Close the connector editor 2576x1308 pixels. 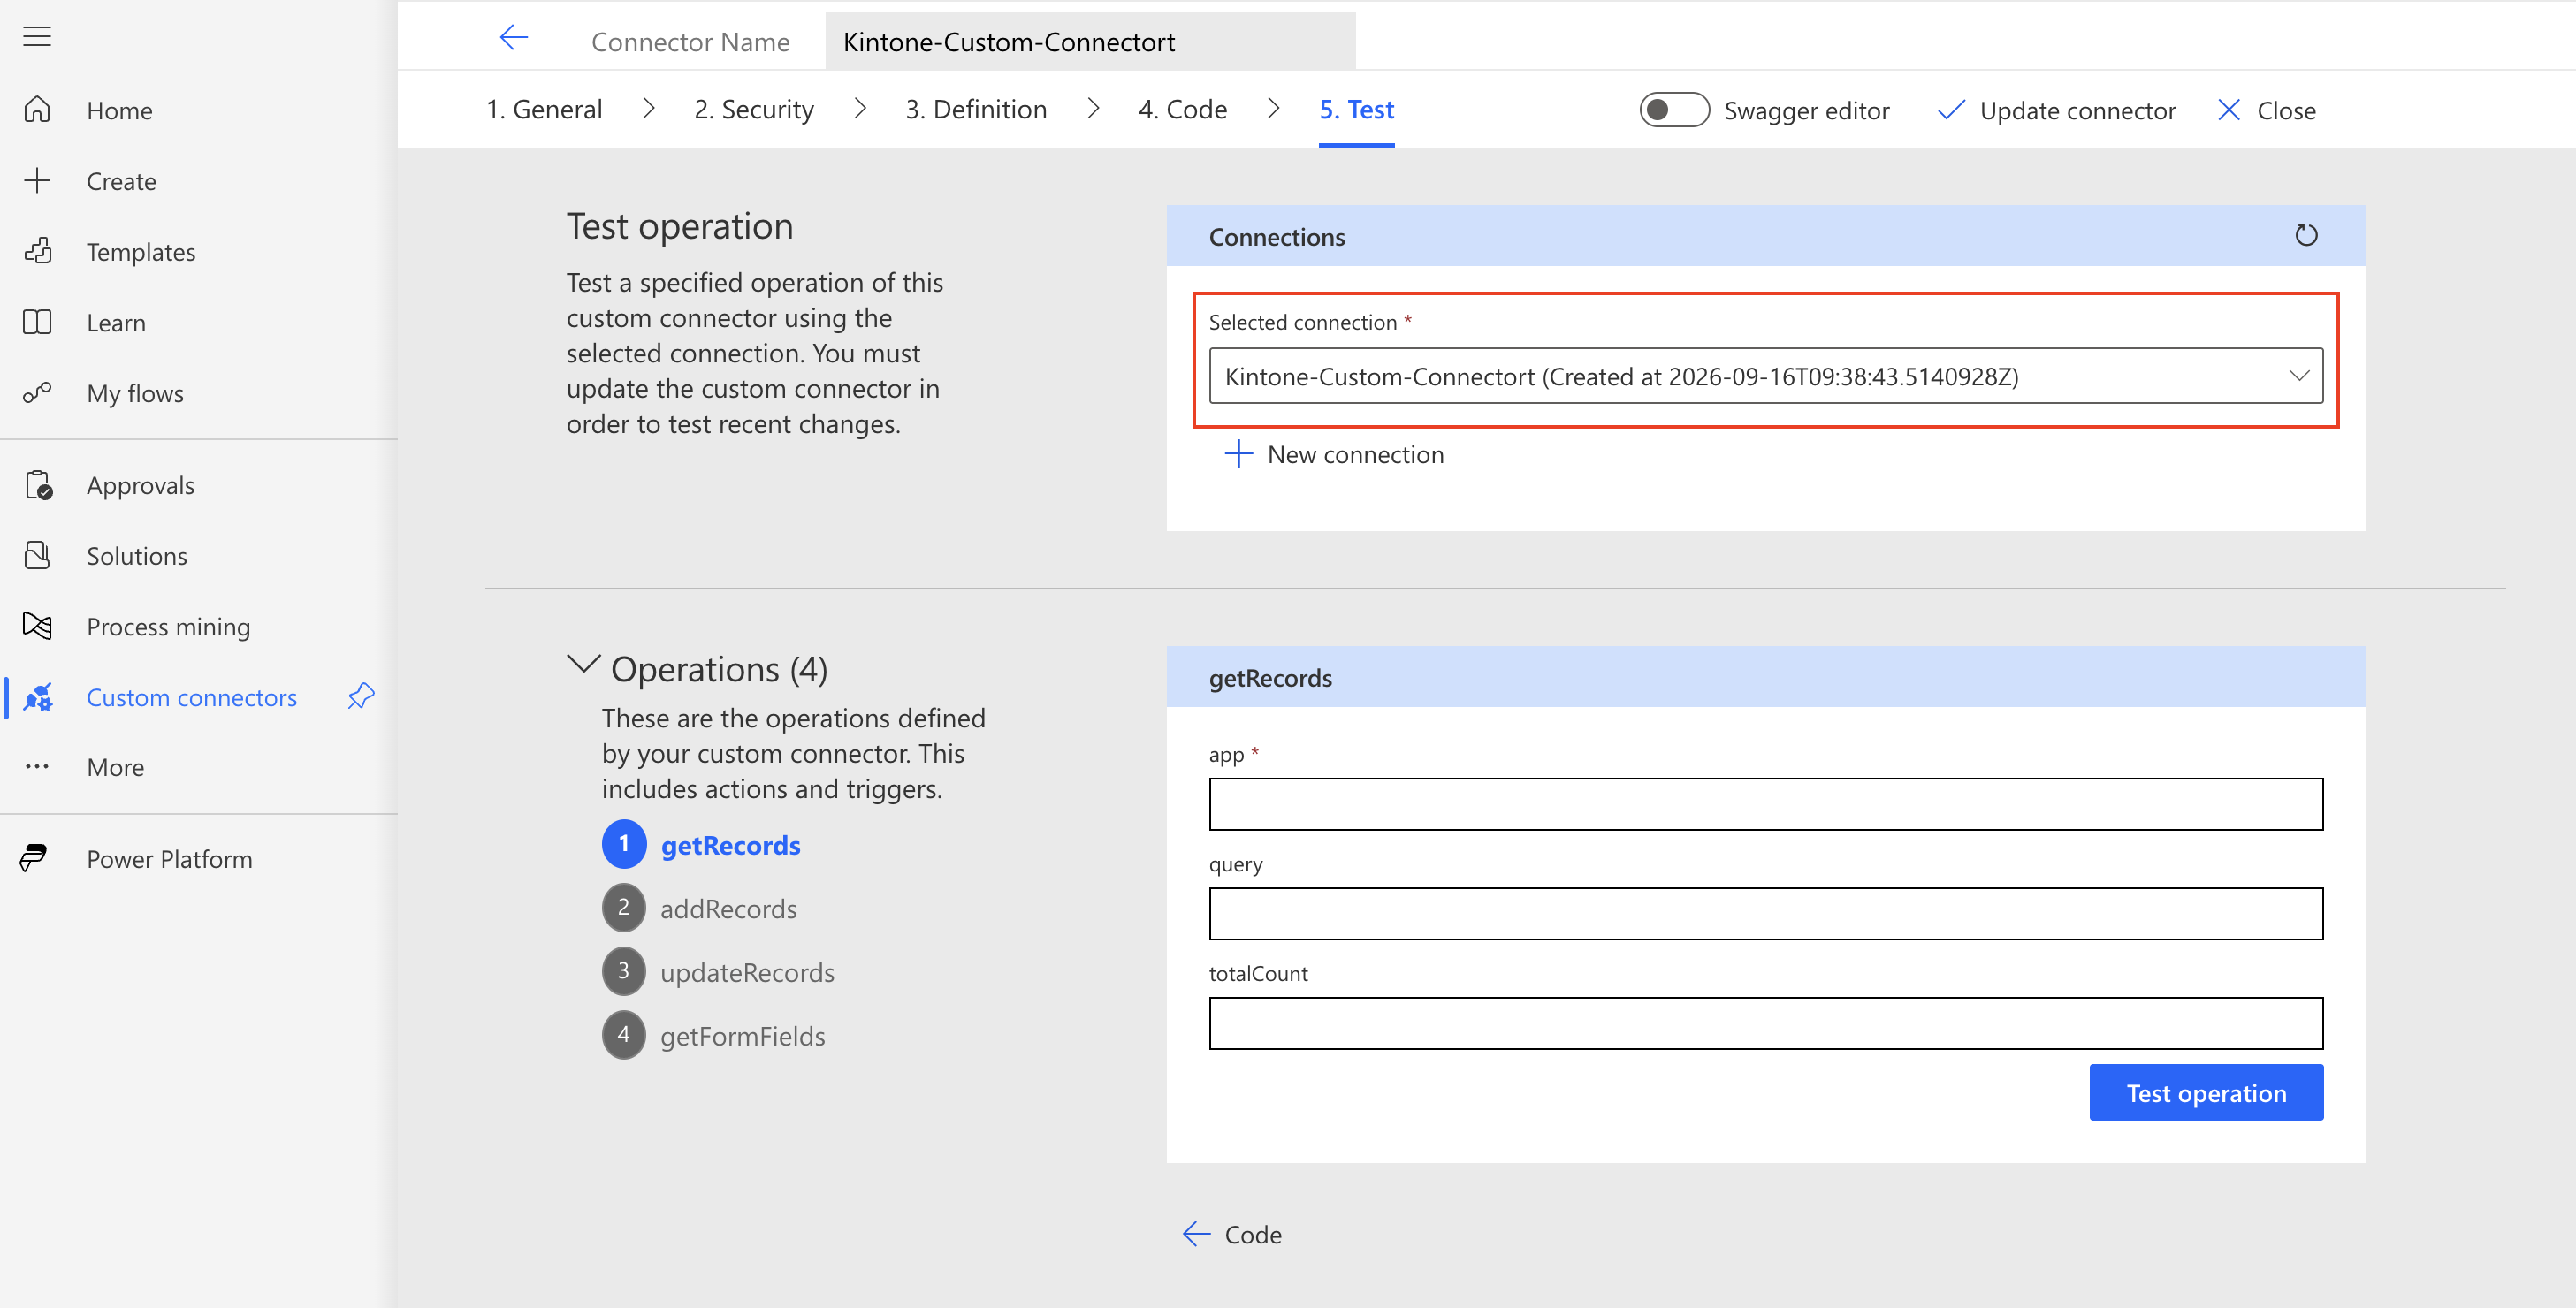coord(2265,110)
